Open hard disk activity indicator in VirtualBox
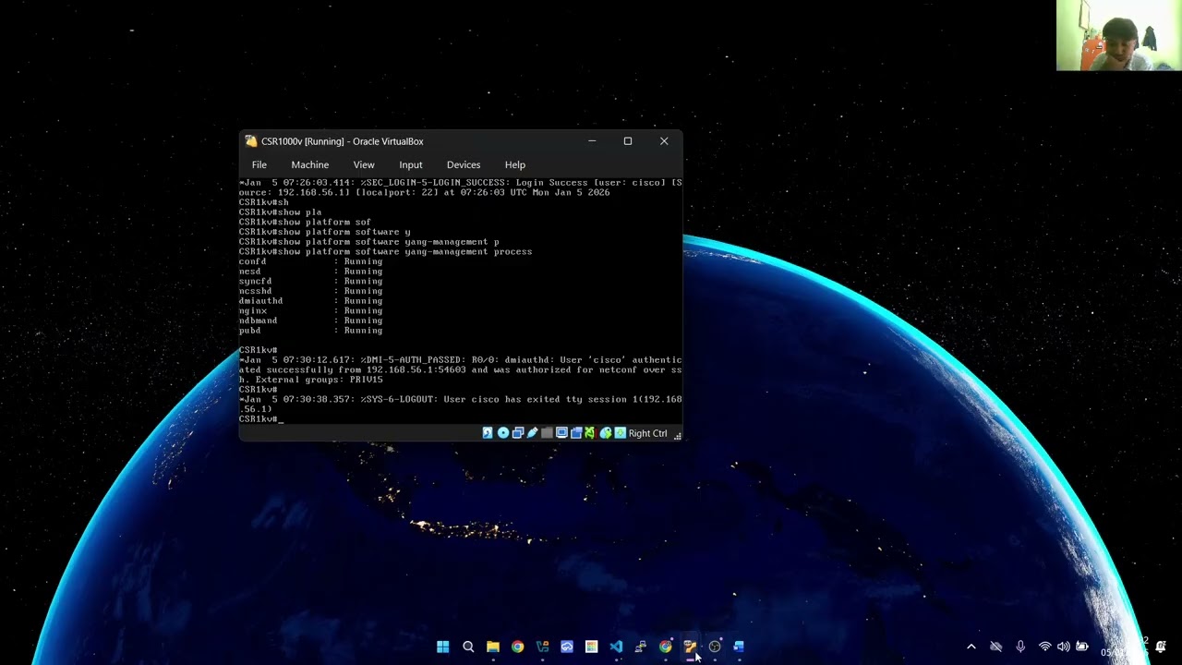Viewport: 1182px width, 665px height. (x=488, y=433)
